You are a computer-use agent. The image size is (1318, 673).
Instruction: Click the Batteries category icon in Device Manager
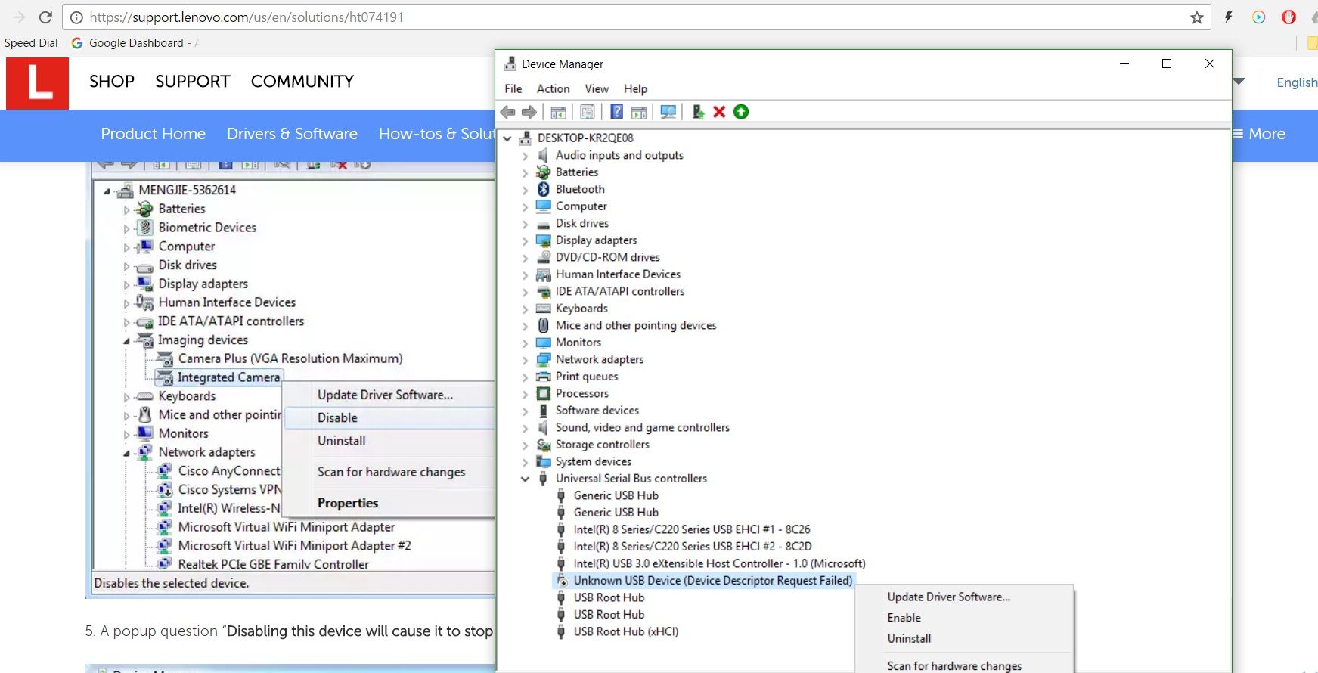pos(543,172)
